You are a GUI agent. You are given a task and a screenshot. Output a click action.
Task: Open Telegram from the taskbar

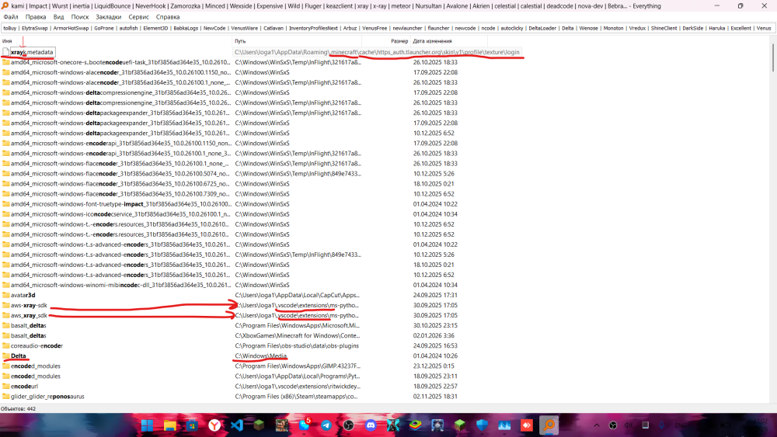click(326, 425)
